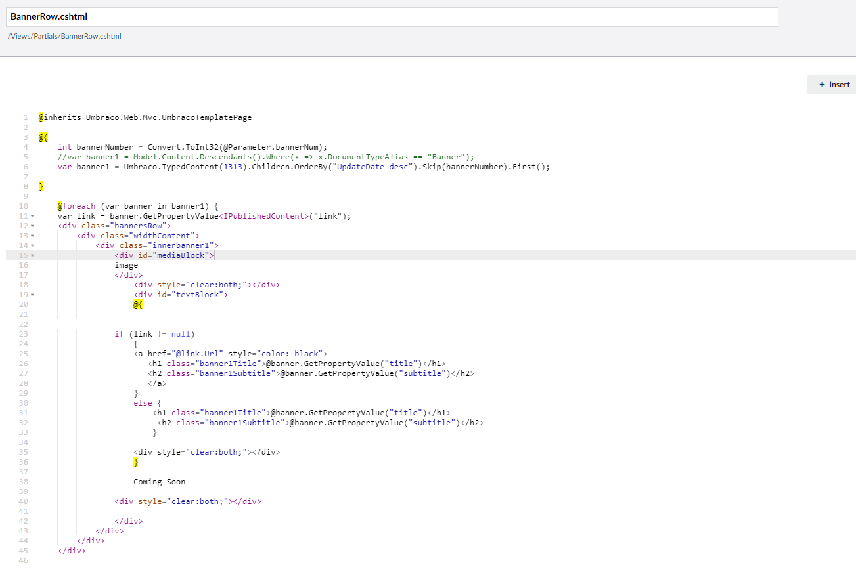The height and width of the screenshot is (584, 856).
Task: Click the highlighted @{ on line 3
Action: (x=43, y=137)
